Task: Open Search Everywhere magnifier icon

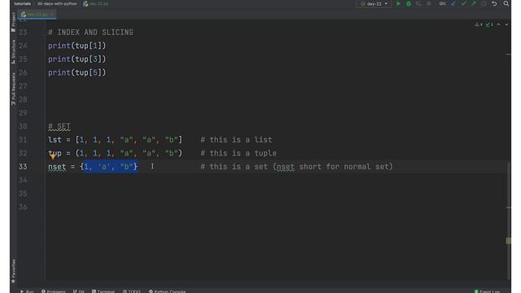Action: pos(506,3)
